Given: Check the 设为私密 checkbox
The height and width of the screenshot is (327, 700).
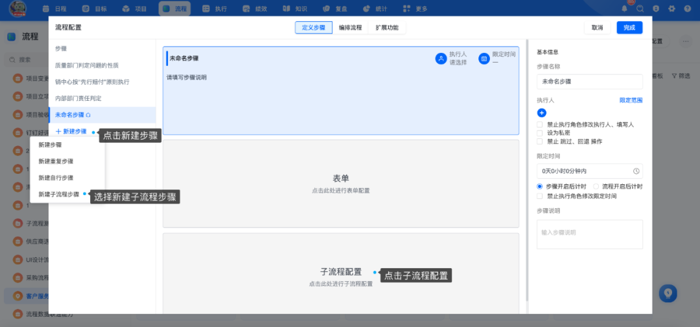Looking at the screenshot, I should coord(540,133).
